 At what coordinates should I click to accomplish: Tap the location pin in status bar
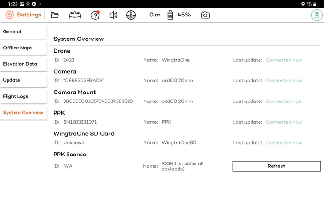pyautogui.click(x=303, y=4)
